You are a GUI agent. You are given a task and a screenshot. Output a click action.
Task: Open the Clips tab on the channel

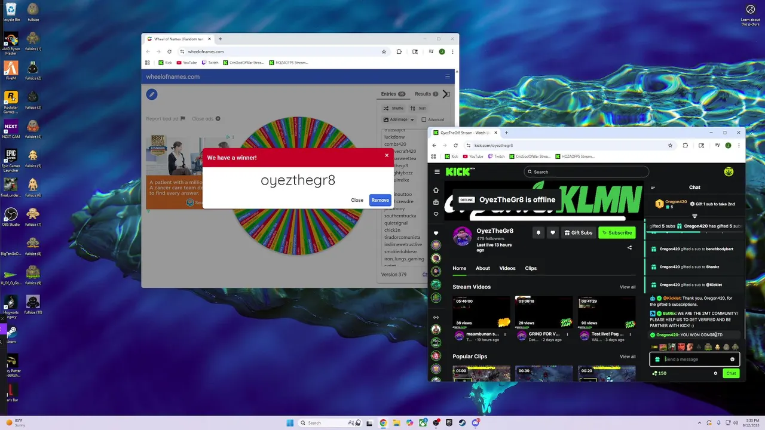(x=531, y=268)
